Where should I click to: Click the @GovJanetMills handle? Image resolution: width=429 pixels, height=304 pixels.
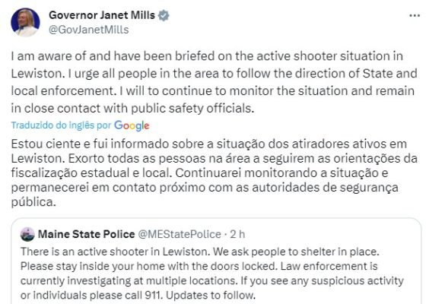coord(88,30)
